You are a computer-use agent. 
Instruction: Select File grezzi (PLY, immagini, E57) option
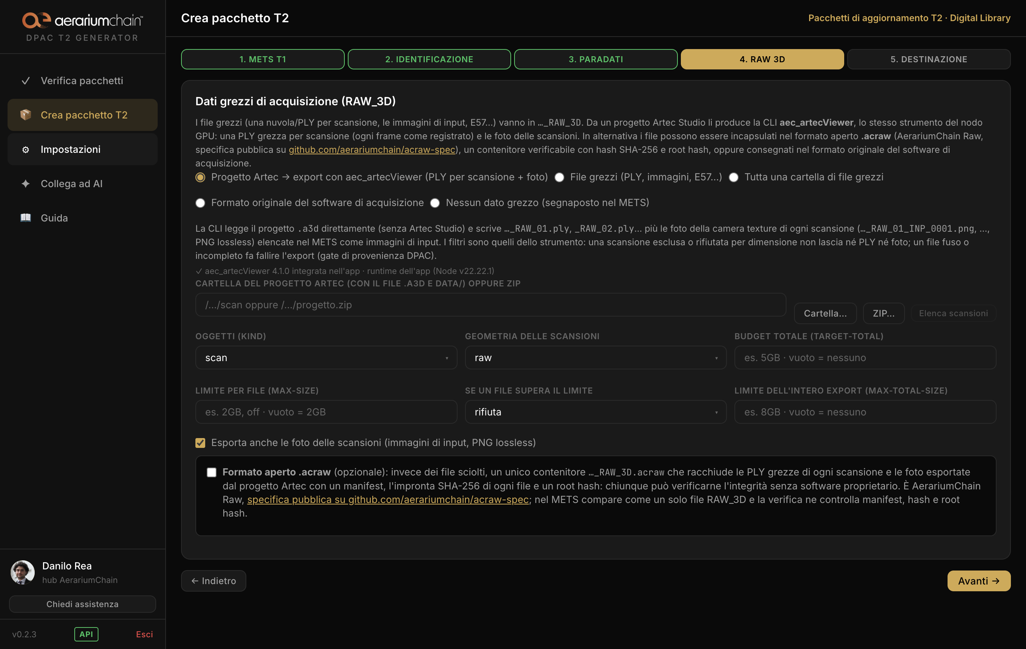point(559,177)
